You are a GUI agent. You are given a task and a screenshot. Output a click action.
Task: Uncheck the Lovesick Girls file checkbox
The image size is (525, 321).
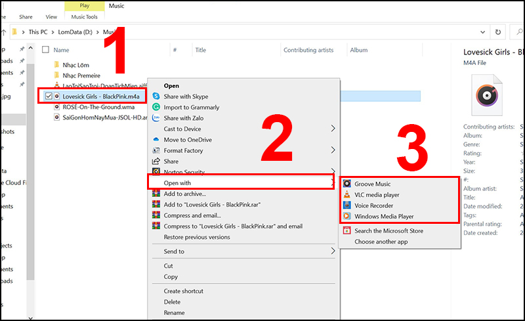click(49, 96)
